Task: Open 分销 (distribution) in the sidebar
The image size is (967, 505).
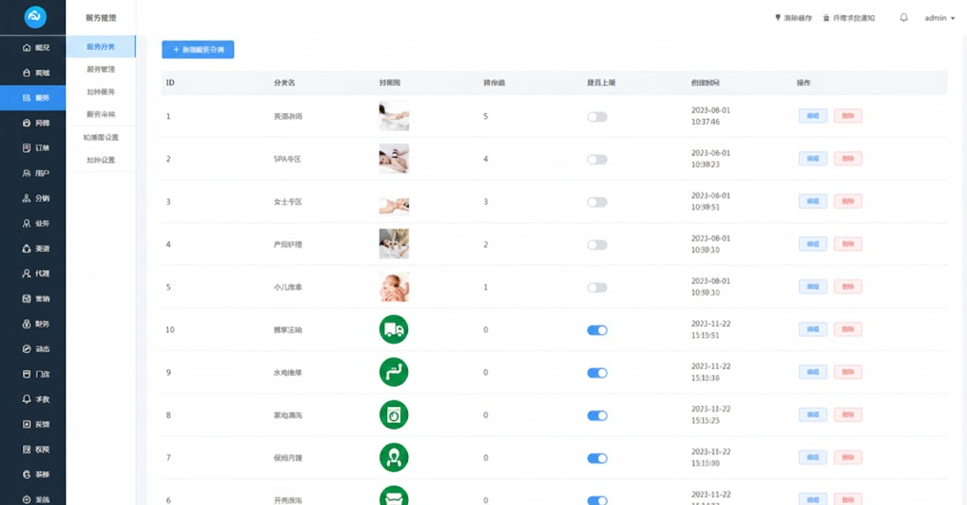Action: pyautogui.click(x=35, y=198)
